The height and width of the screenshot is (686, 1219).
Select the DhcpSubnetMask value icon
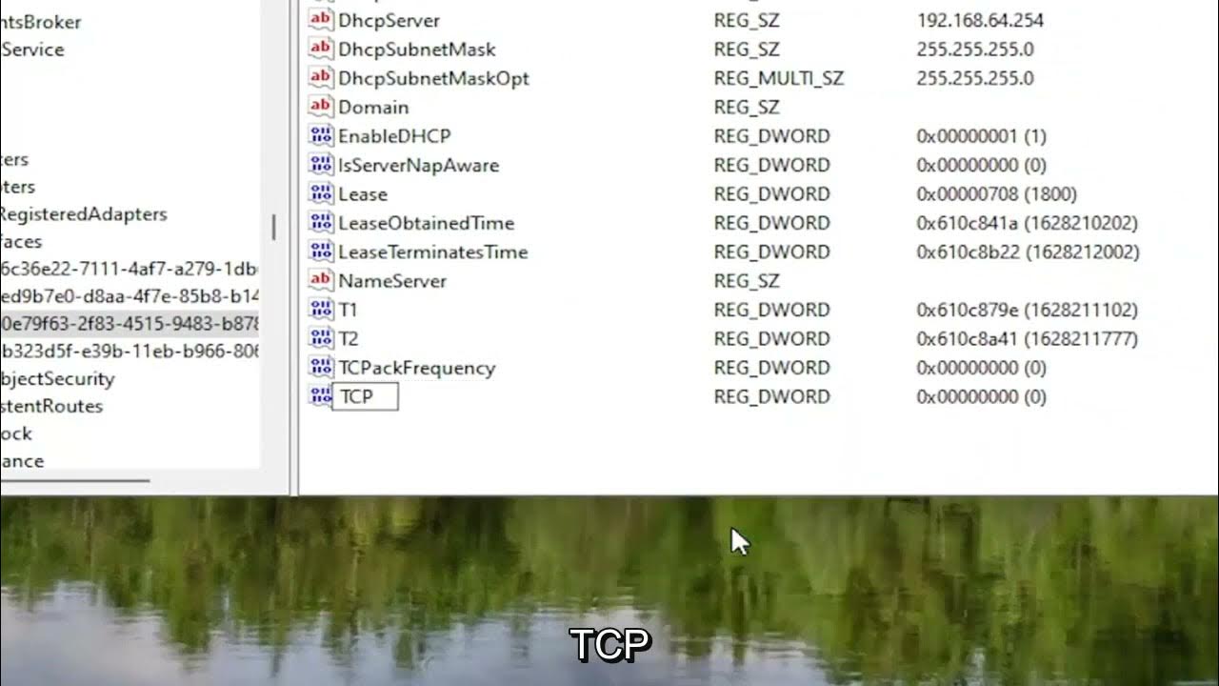[x=321, y=49]
